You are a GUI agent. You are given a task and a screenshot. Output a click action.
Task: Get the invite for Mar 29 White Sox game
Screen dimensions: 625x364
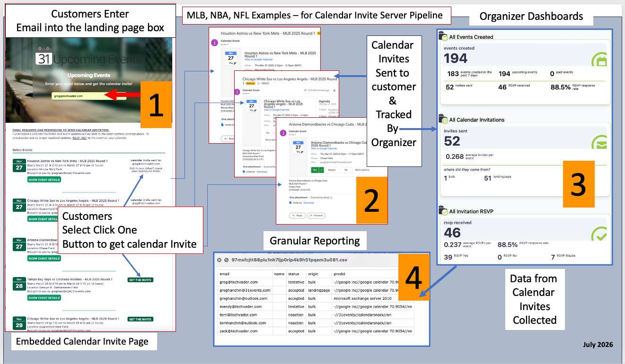click(140, 319)
